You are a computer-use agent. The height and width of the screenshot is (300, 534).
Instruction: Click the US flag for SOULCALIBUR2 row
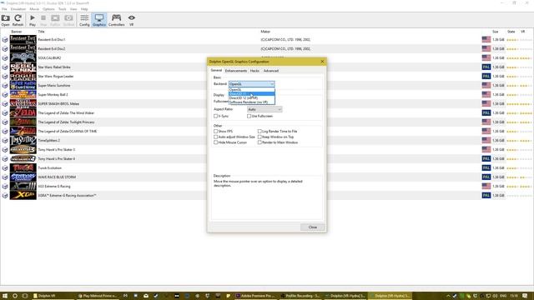[x=486, y=57]
